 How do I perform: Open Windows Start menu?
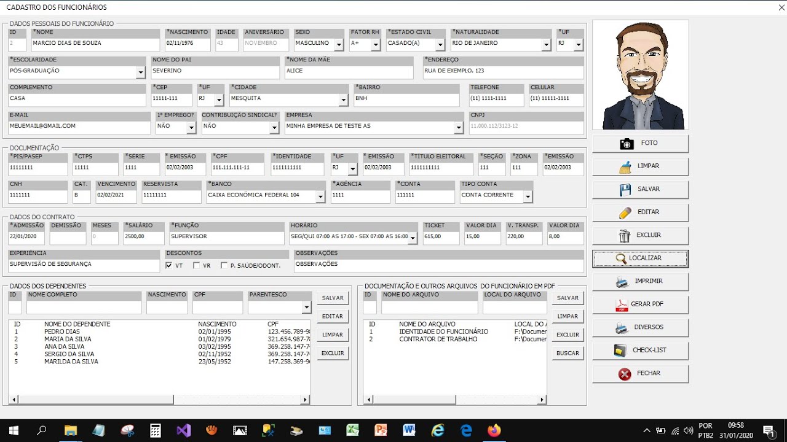[x=14, y=430]
